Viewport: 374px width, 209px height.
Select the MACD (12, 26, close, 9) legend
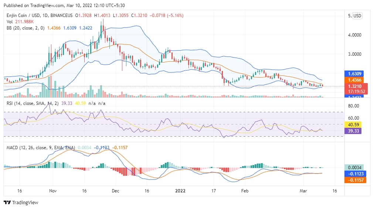[41, 148]
